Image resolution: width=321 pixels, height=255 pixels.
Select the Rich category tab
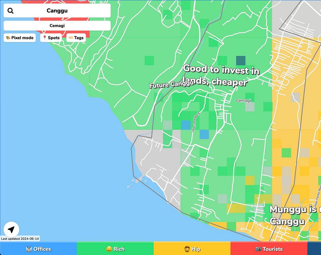point(115,249)
